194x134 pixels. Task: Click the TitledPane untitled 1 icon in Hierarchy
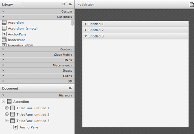click(12, 108)
